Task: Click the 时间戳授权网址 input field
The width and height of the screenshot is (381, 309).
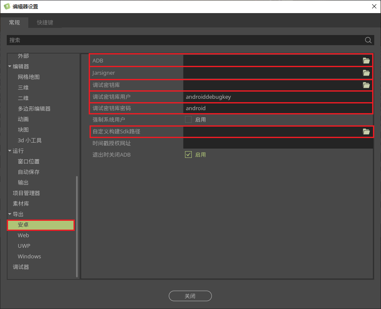Action: click(x=278, y=143)
